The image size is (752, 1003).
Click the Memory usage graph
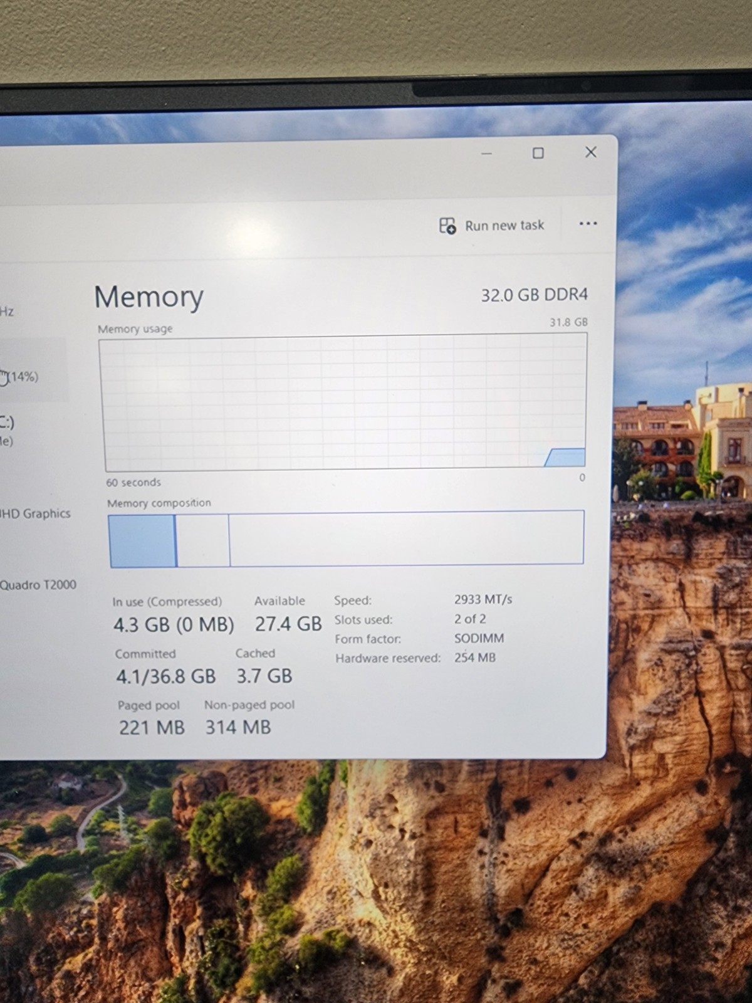(x=343, y=401)
